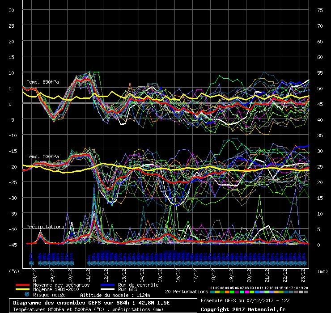Click the Risque neige legend label

[x=49, y=295]
